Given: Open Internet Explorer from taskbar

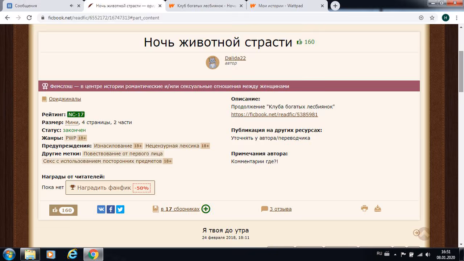Looking at the screenshot, I should 72,254.
